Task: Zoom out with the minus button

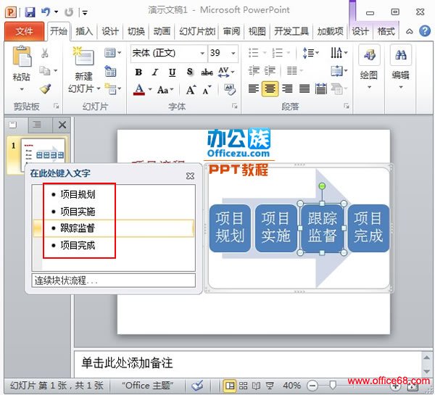Action: (312, 386)
